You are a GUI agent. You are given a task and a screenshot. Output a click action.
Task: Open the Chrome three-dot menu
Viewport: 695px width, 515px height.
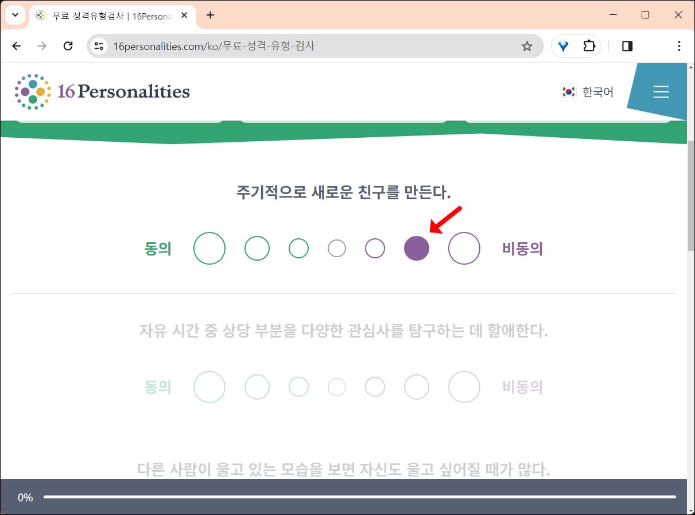[x=680, y=46]
